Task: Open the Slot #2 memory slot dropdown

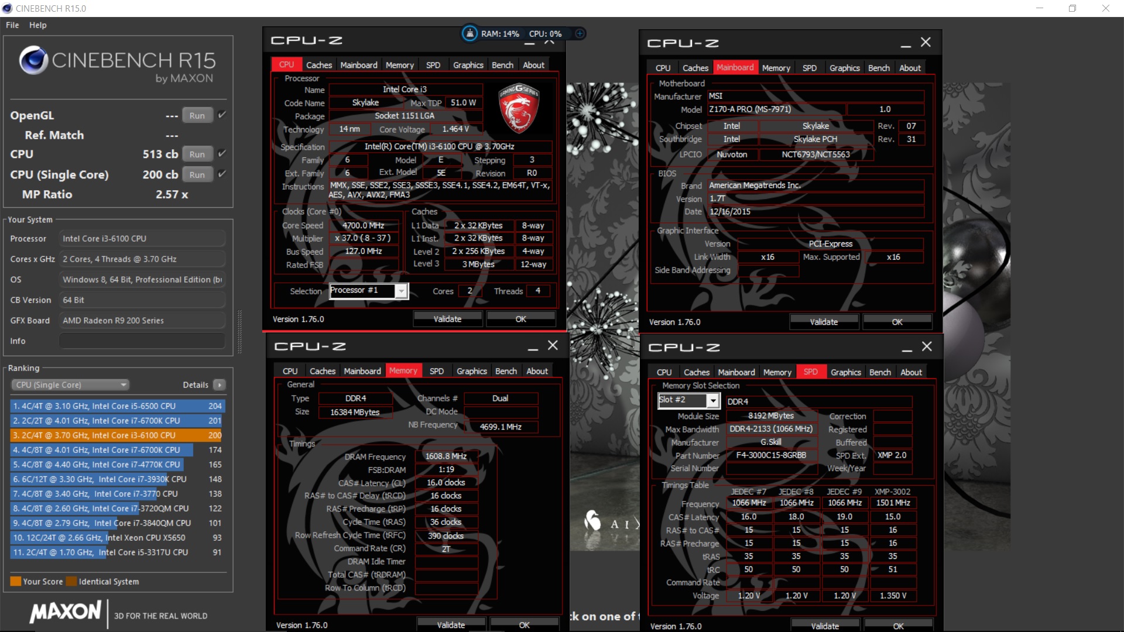Action: pyautogui.click(x=712, y=400)
